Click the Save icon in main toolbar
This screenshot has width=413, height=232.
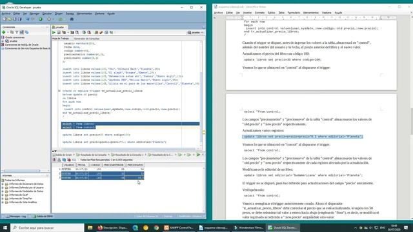click(15, 19)
